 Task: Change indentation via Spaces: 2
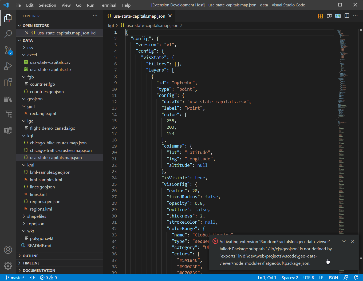pos(290,278)
